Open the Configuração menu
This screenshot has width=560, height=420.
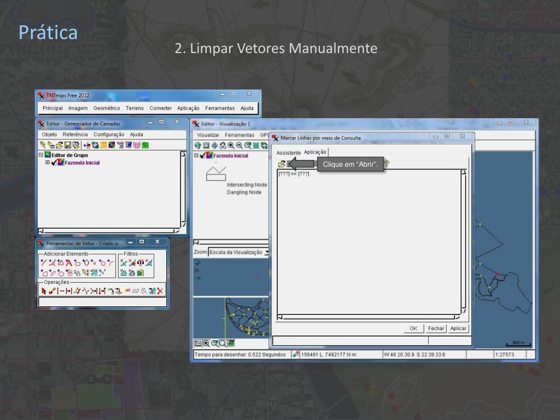click(109, 135)
